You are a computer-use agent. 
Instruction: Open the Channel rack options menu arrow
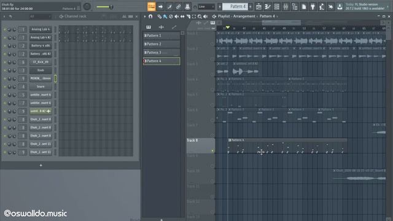point(4,17)
